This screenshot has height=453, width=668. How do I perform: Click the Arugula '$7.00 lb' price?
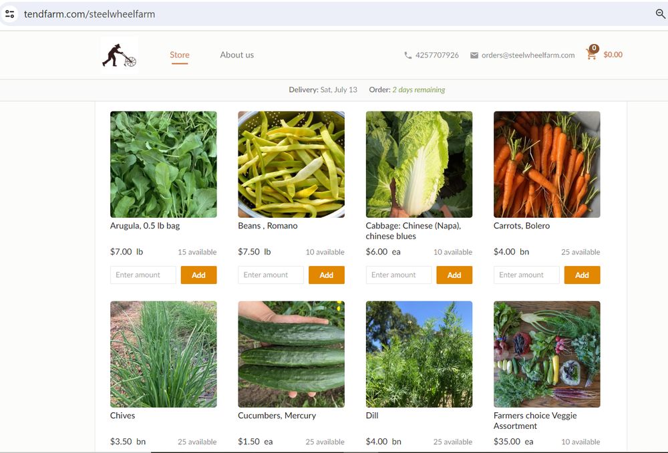point(126,252)
